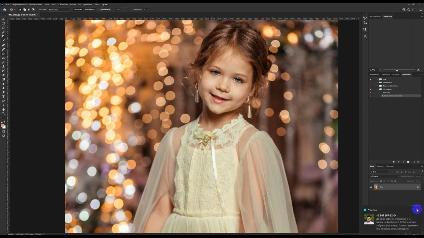Choose the Zoom magnifier tool
The width and height of the screenshot is (424, 238).
tap(3, 114)
